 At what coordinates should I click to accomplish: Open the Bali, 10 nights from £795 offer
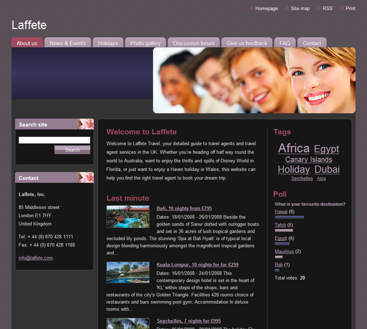pos(184,208)
